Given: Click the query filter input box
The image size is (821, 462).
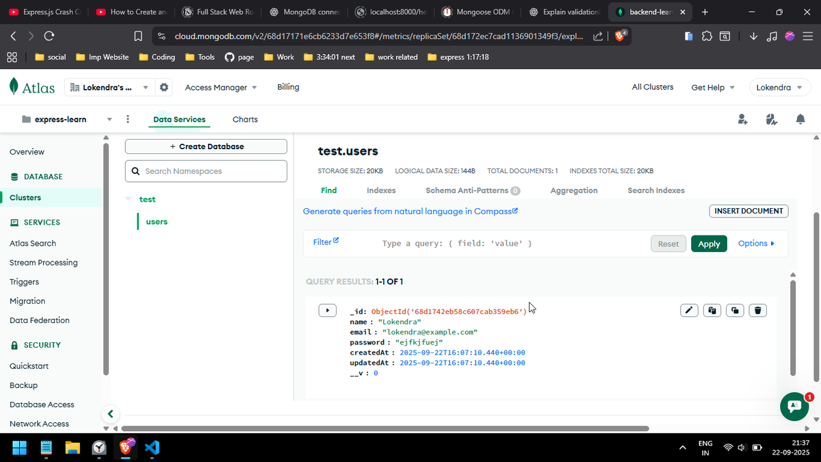Looking at the screenshot, I should click(x=511, y=244).
